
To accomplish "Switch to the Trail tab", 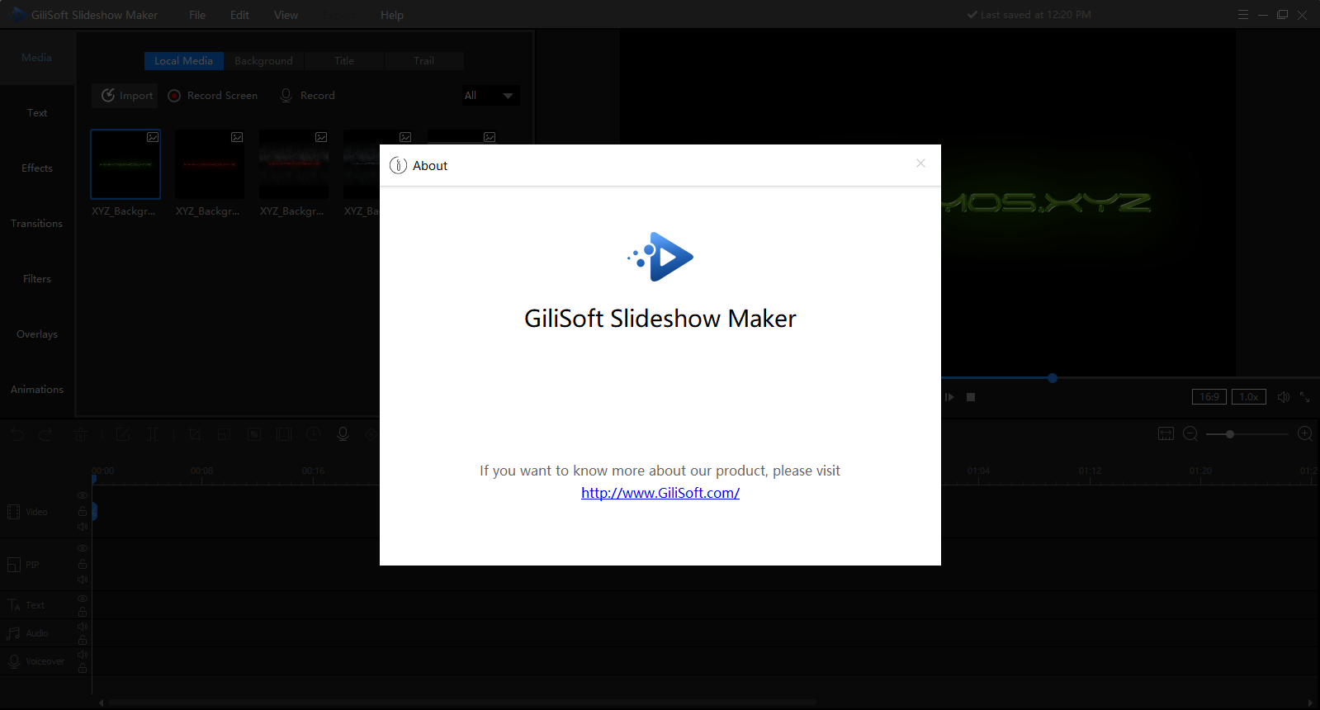I will [x=423, y=61].
